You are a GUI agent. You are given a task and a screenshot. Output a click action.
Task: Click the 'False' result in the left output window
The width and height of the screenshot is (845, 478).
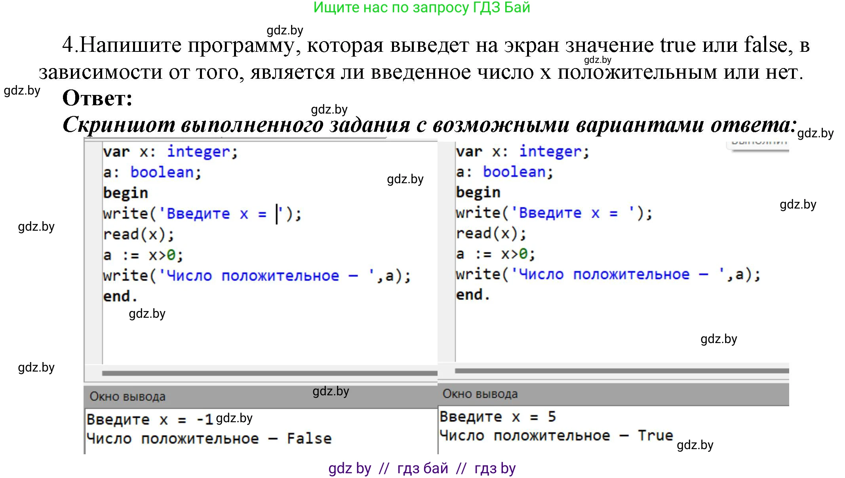click(x=309, y=438)
